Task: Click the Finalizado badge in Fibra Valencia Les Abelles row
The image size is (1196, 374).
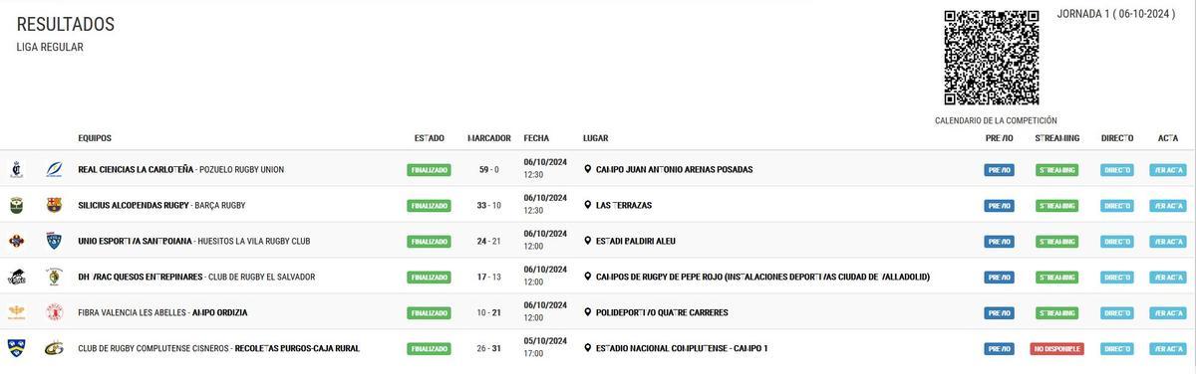Action: click(x=430, y=313)
